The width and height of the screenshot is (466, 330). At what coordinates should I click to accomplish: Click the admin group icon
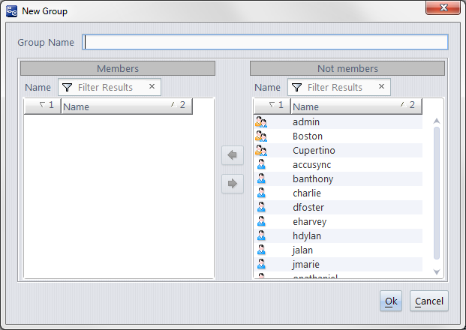coord(261,121)
